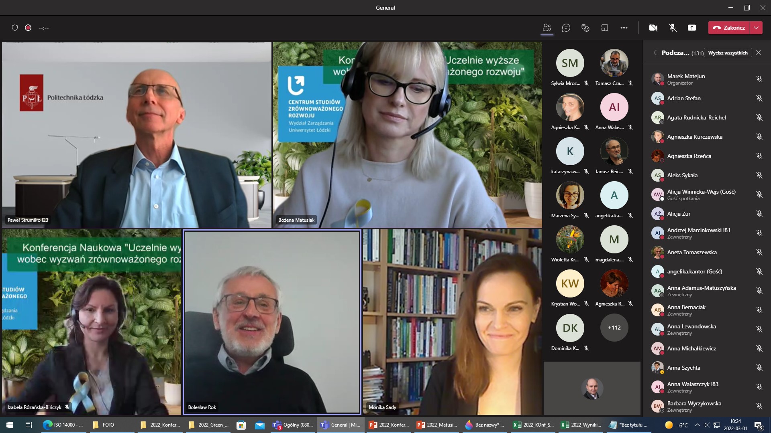Switch to Ogólny Teams taskbar window
Screen dimensions: 771x433
[x=293, y=425]
